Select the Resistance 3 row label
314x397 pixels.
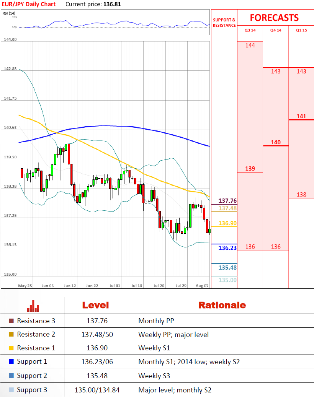pyautogui.click(x=36, y=321)
